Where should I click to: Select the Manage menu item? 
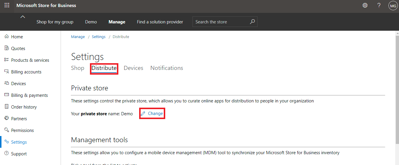tap(117, 22)
